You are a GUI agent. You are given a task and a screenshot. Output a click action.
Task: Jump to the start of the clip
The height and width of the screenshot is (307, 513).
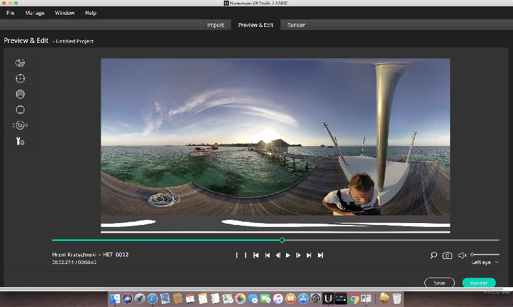pyautogui.click(x=256, y=255)
